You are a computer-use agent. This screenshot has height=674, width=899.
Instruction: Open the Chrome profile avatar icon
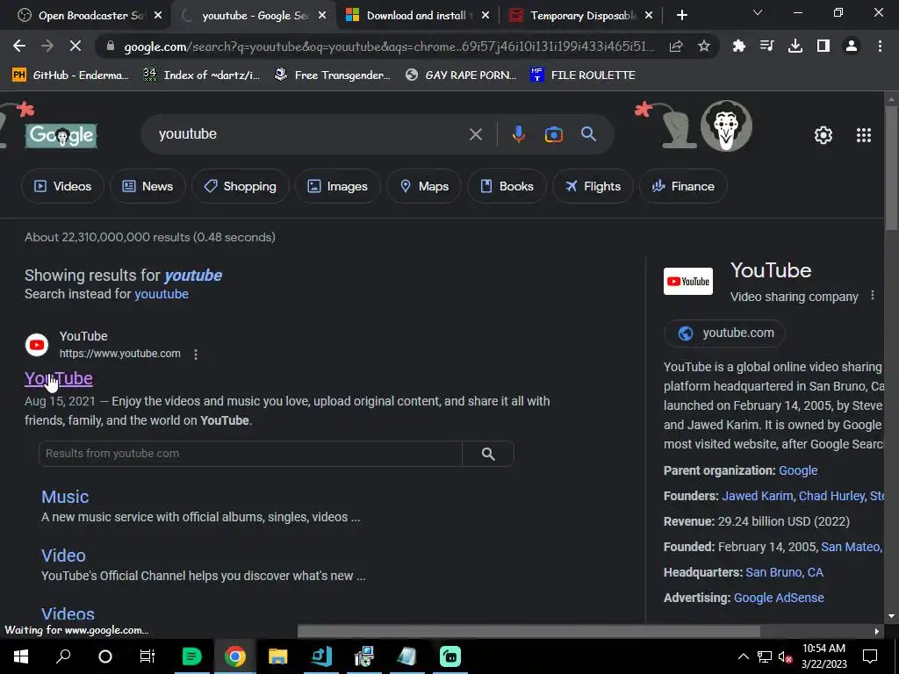pos(852,46)
